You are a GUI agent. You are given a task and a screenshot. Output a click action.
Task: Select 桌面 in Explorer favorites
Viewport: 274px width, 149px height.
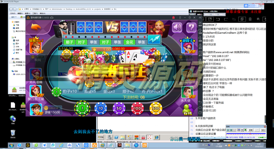16,28
